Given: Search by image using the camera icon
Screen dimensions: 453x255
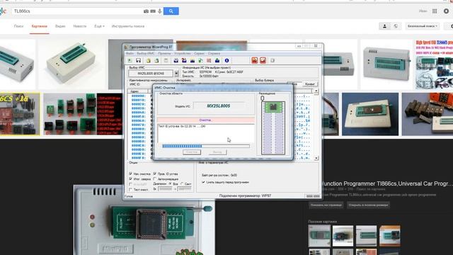Looking at the screenshot, I should coord(147,11).
